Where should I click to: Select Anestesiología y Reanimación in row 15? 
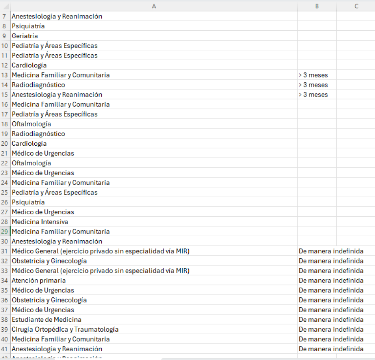point(154,95)
